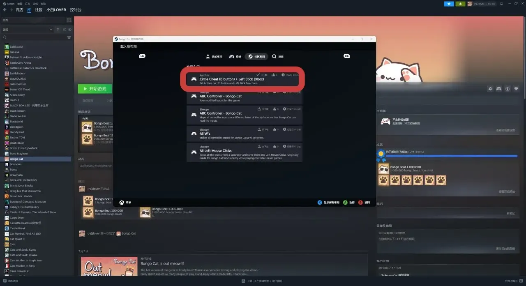526x286 pixels.
Task: Click the 主页 home row in sidebar
Action: point(33,20)
